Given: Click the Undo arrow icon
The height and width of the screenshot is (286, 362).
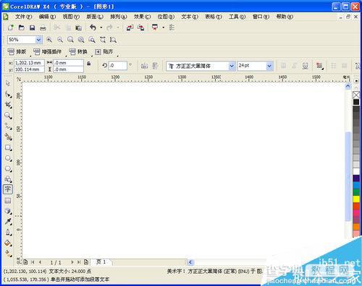Looking at the screenshot, I should tap(93, 27).
